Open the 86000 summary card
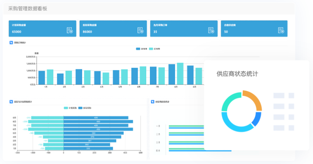 pyautogui.click(x=113, y=29)
